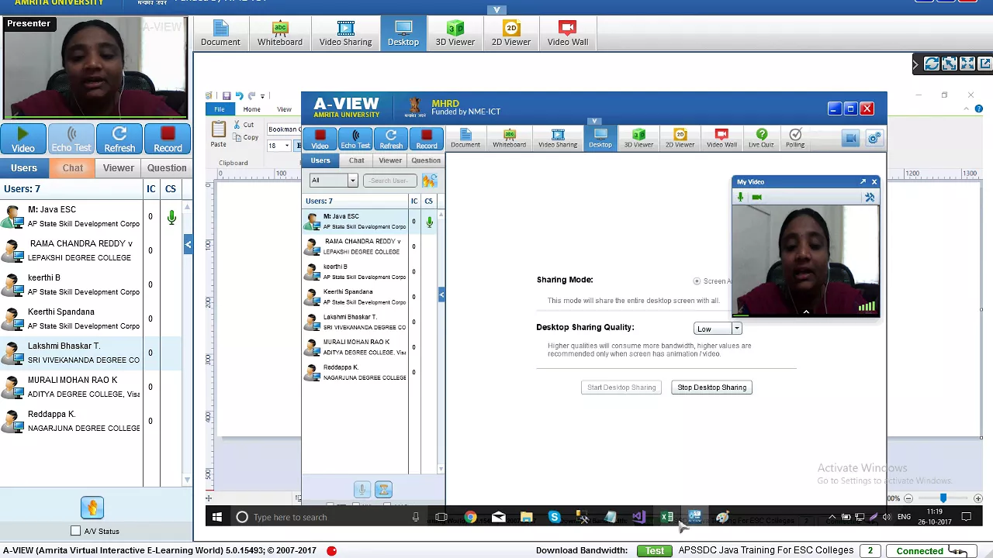Expand the header arrow above outer A-VIEW toolbar
This screenshot has width=993, height=558.
pyautogui.click(x=496, y=10)
